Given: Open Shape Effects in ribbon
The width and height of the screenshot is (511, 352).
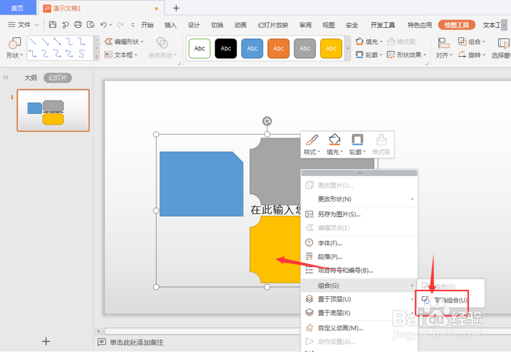Looking at the screenshot, I should [x=406, y=55].
